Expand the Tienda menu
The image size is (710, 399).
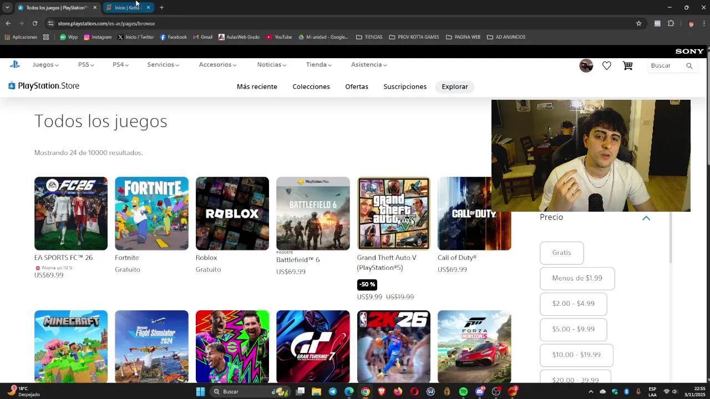click(319, 65)
